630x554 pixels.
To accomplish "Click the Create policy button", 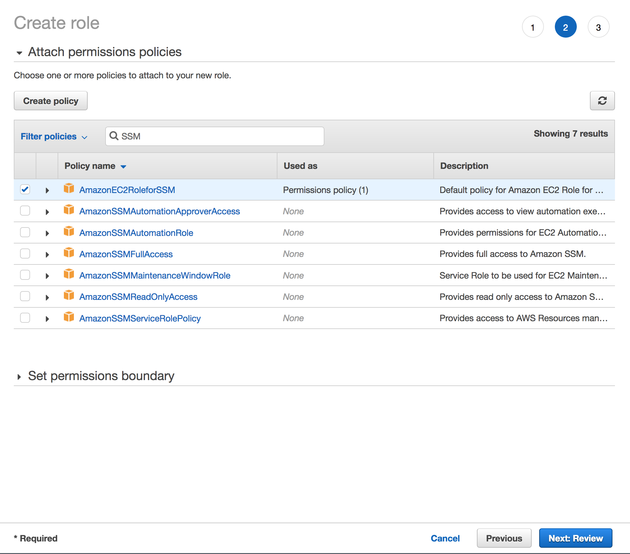I will (x=51, y=101).
